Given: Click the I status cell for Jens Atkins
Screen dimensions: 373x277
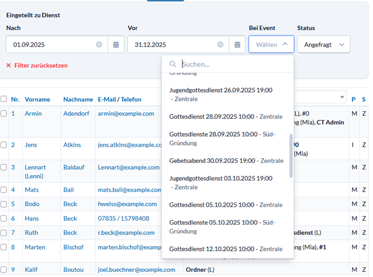Looking at the screenshot, I should point(353,145).
